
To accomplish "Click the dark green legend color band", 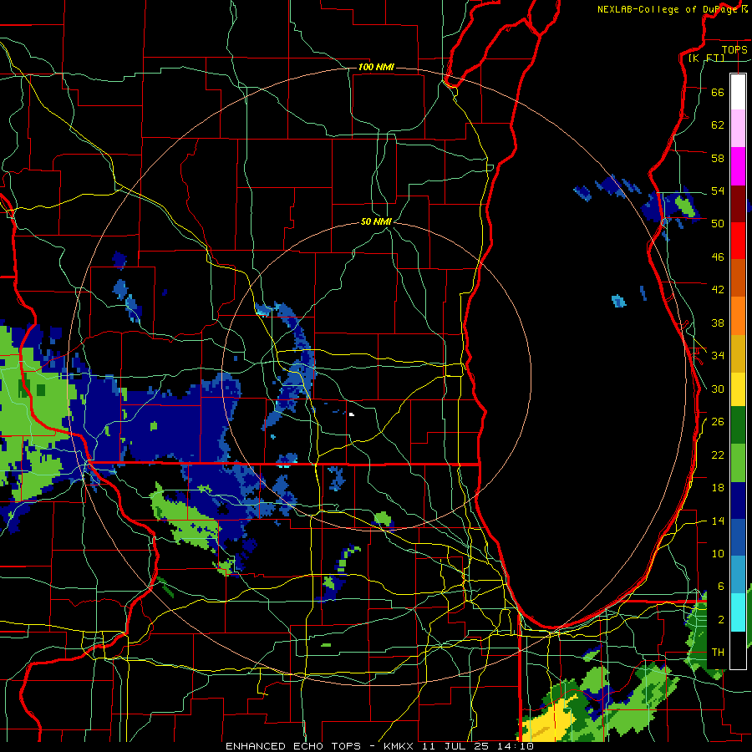I will (738, 425).
